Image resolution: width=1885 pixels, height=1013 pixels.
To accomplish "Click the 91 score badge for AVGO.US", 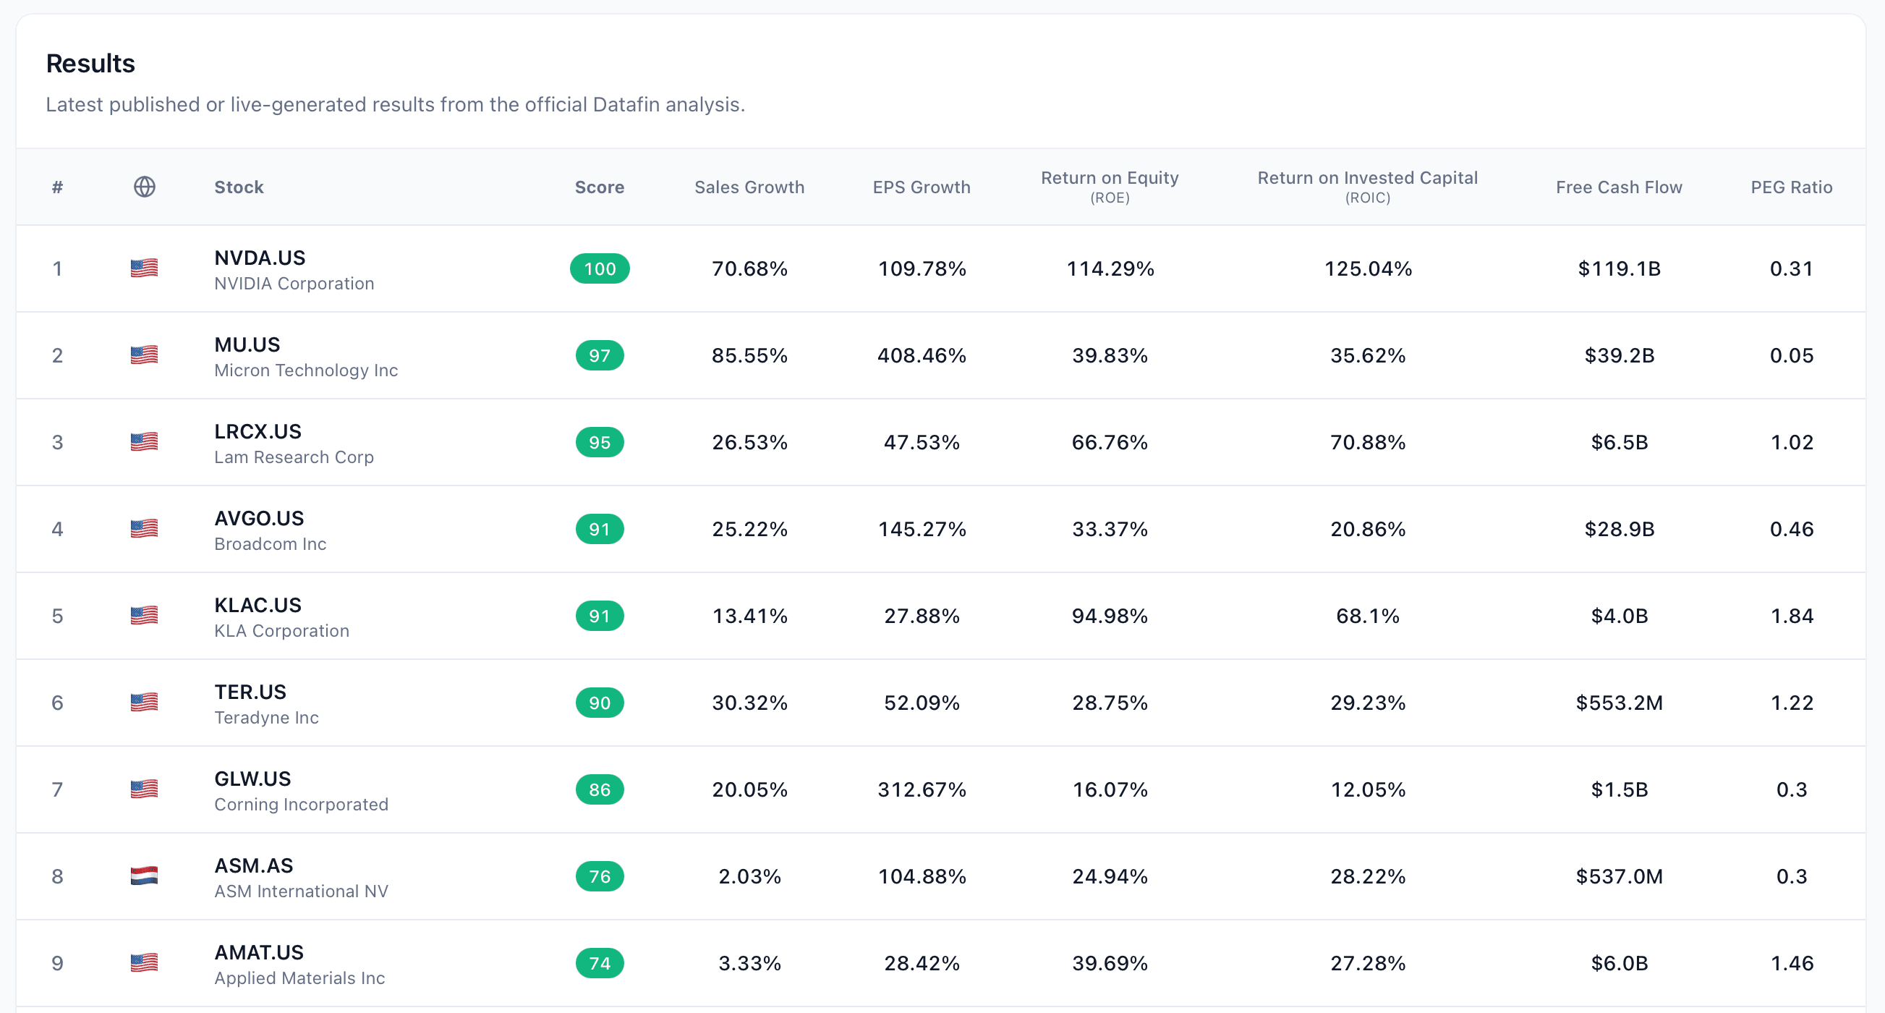I will [x=600, y=529].
